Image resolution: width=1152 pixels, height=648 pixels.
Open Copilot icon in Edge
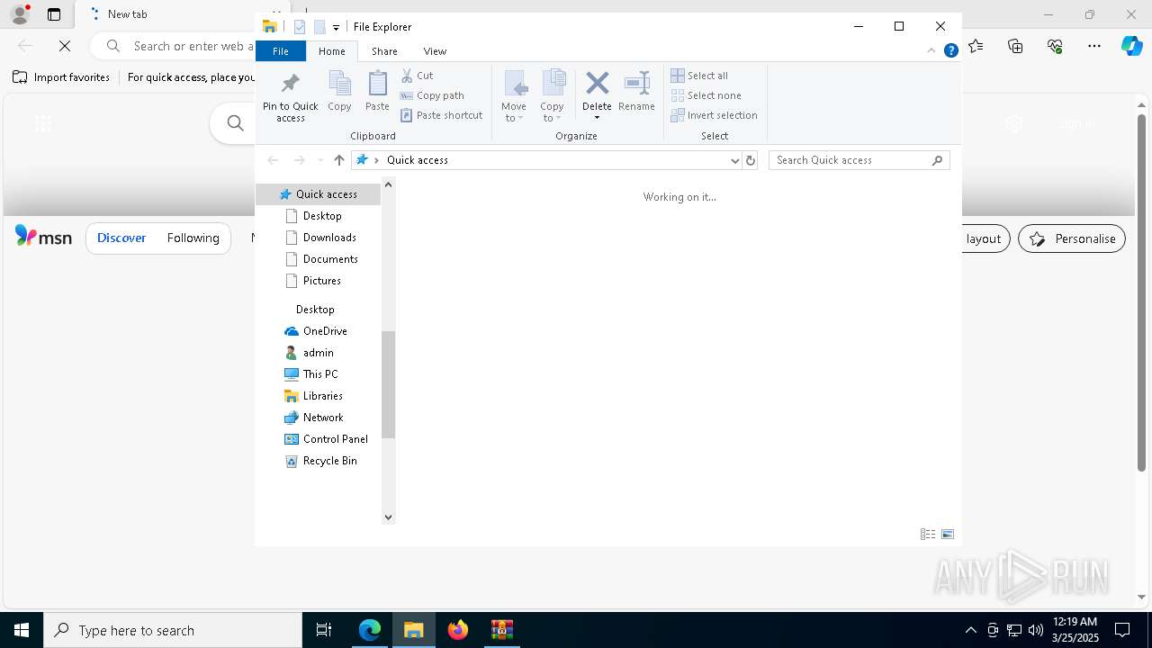(1131, 46)
